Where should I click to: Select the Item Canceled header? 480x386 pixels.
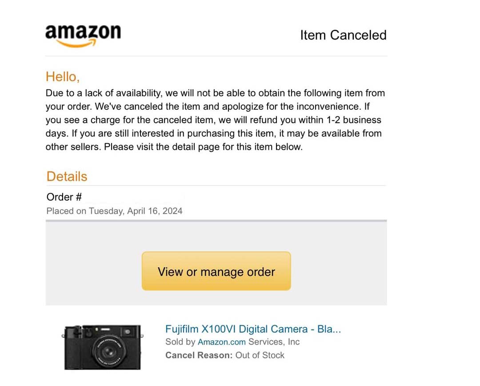point(343,35)
